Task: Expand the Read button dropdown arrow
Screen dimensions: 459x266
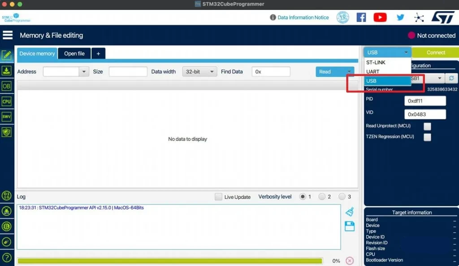Action: point(349,72)
